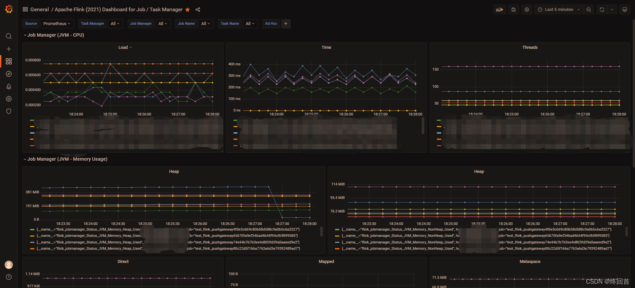Image resolution: width=635 pixels, height=288 pixels.
Task: Click the legend scrollbar in right Heap panel
Action: (x=626, y=232)
